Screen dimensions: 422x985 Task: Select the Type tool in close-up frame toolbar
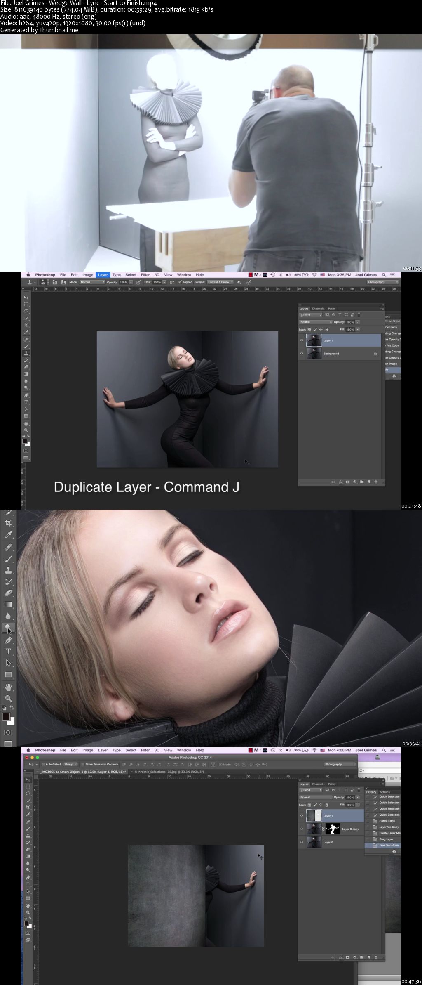(x=8, y=652)
